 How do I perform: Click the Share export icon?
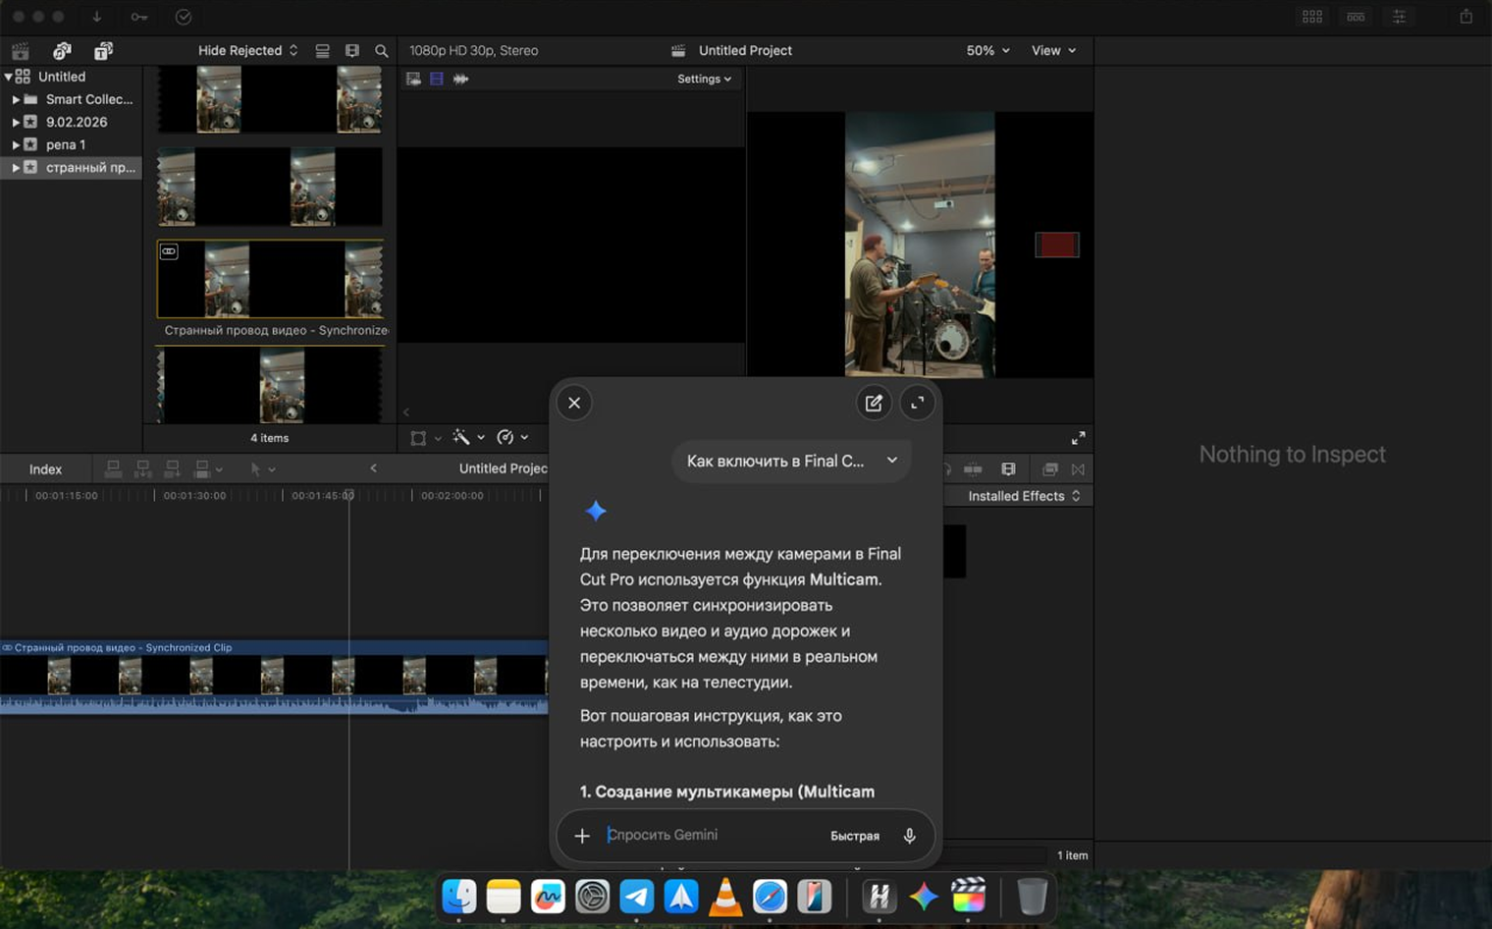pos(1465,17)
